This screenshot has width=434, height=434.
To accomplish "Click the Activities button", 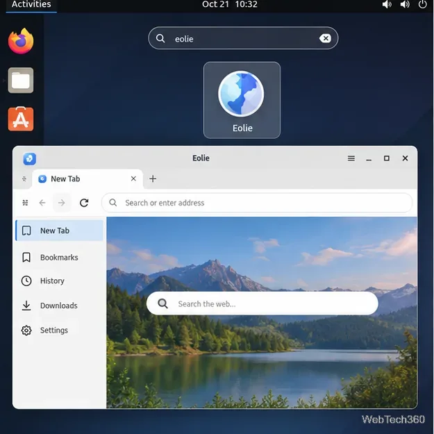I will (31, 4).
